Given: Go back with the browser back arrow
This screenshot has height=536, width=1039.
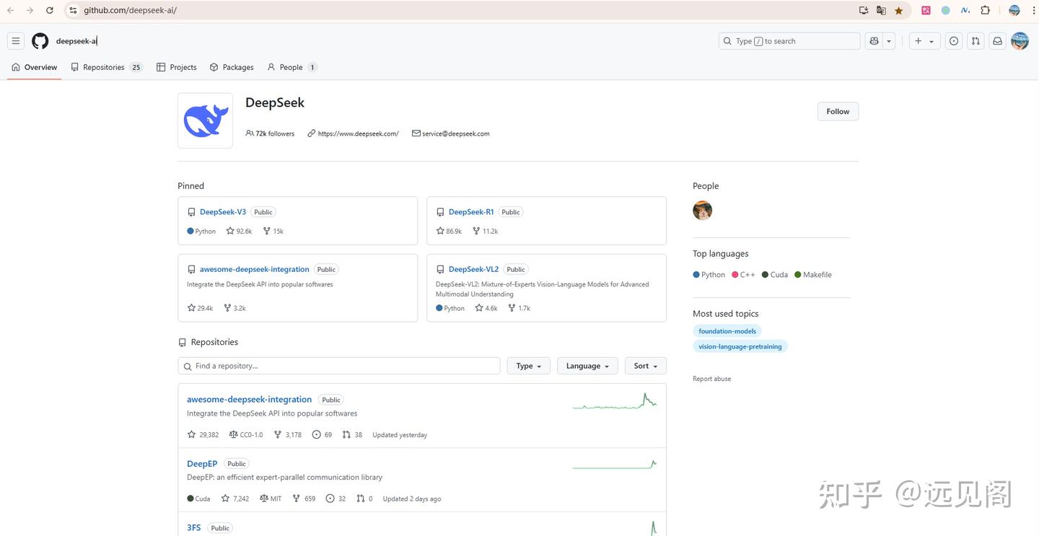Looking at the screenshot, I should coord(10,10).
